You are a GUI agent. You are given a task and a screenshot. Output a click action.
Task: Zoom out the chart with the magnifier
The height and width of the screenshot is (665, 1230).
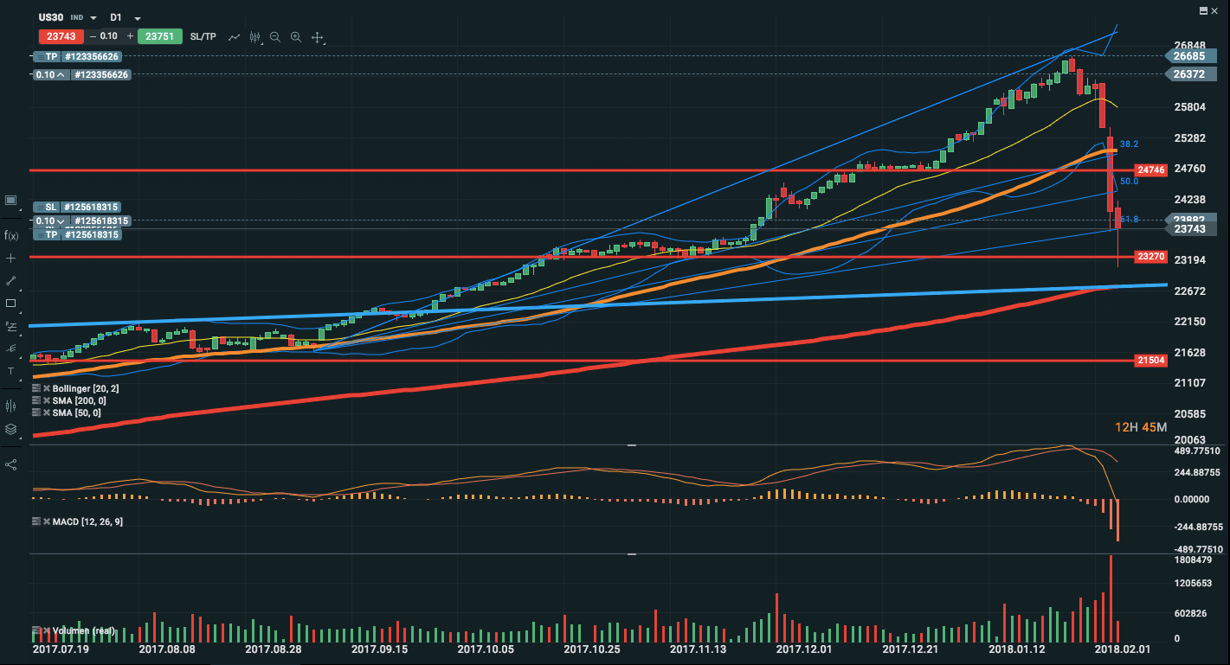(275, 37)
